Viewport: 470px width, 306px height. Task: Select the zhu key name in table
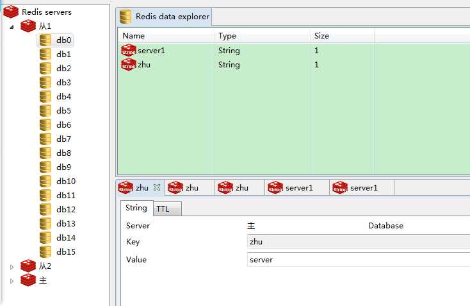point(144,65)
